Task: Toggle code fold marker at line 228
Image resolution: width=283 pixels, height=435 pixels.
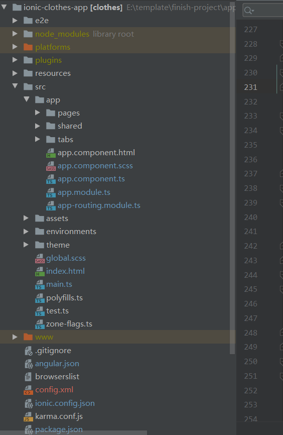Action: [281, 44]
